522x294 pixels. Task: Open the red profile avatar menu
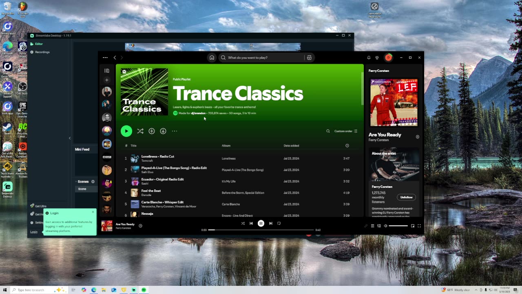coord(388,58)
